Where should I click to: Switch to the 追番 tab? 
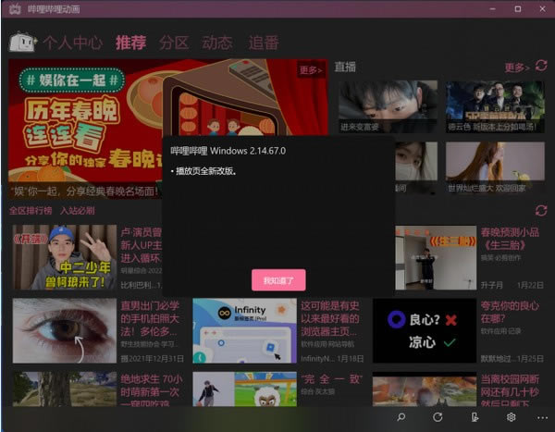click(x=264, y=43)
